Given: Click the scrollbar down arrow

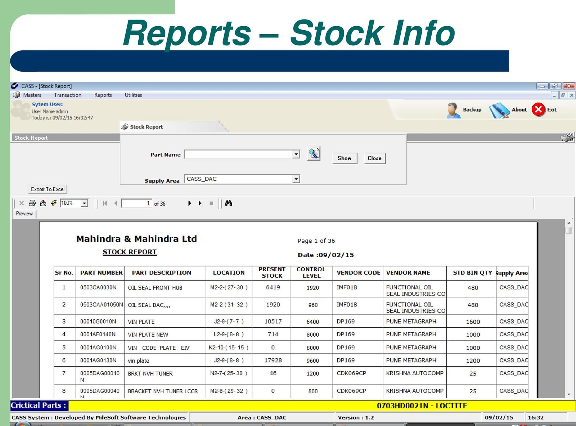Looking at the screenshot, I should pos(569,394).
